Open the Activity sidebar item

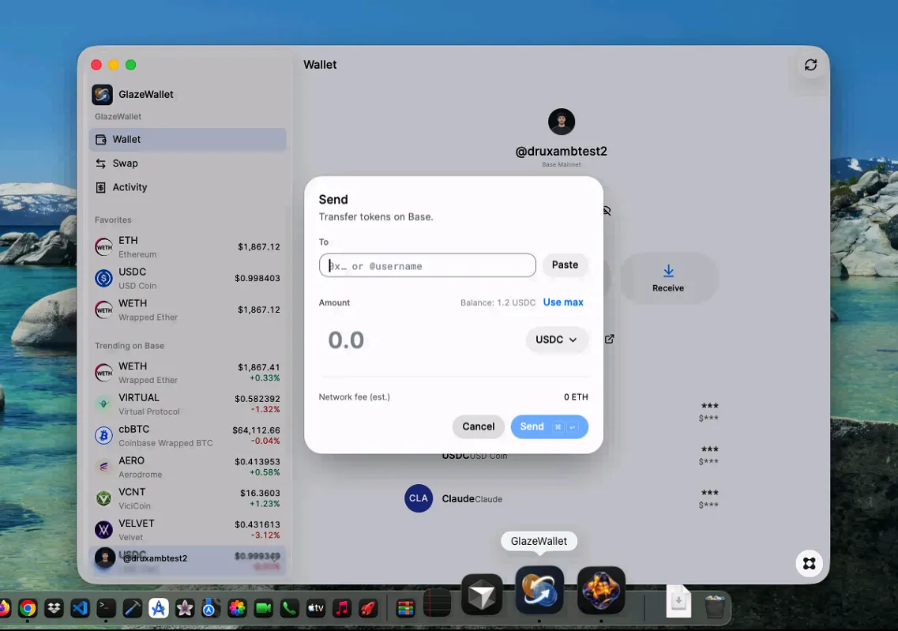pos(187,187)
